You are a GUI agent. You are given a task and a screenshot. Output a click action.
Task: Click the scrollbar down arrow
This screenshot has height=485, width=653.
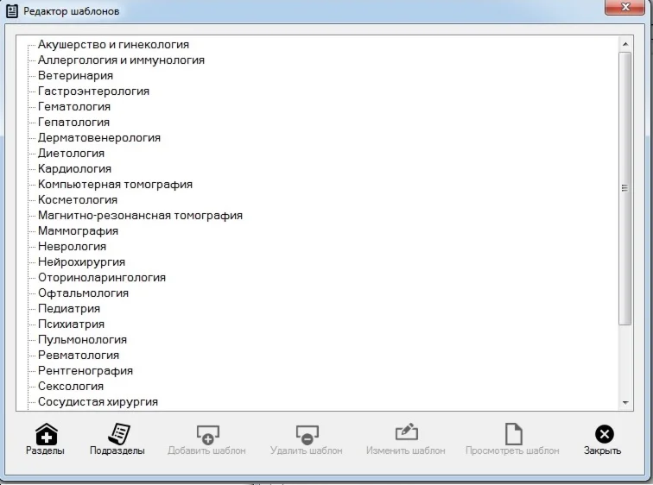625,403
